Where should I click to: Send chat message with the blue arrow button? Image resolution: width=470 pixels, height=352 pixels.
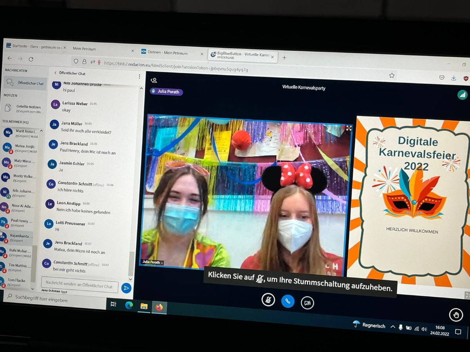point(126,288)
